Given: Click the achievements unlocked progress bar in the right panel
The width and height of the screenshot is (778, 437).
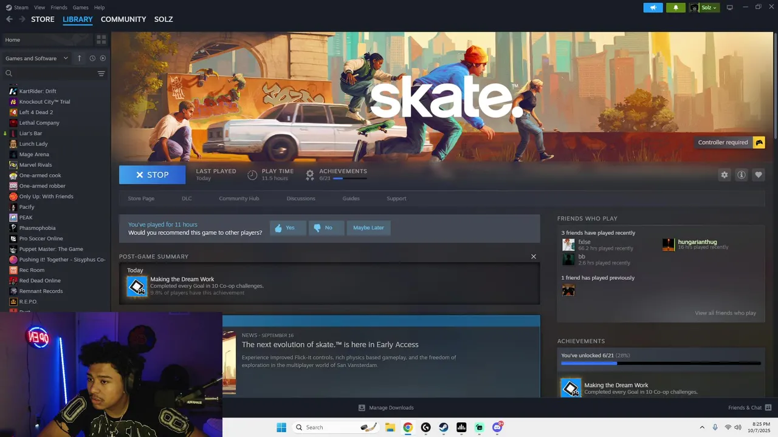Looking at the screenshot, I should coord(661,364).
